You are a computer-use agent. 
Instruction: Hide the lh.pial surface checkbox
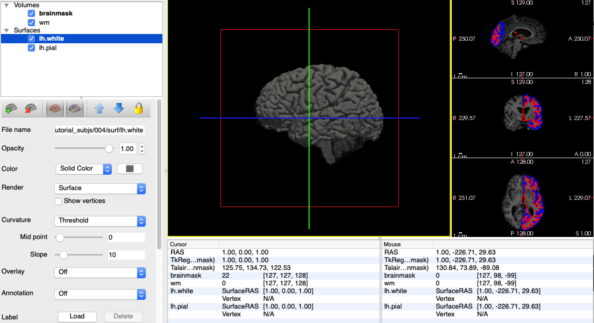(x=31, y=48)
